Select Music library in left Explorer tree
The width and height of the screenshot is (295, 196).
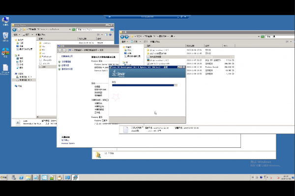[20, 68]
